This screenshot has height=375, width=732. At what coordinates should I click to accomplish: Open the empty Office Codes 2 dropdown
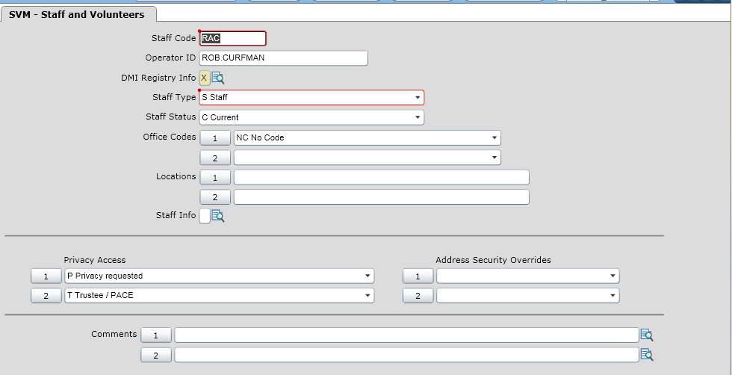click(x=494, y=158)
